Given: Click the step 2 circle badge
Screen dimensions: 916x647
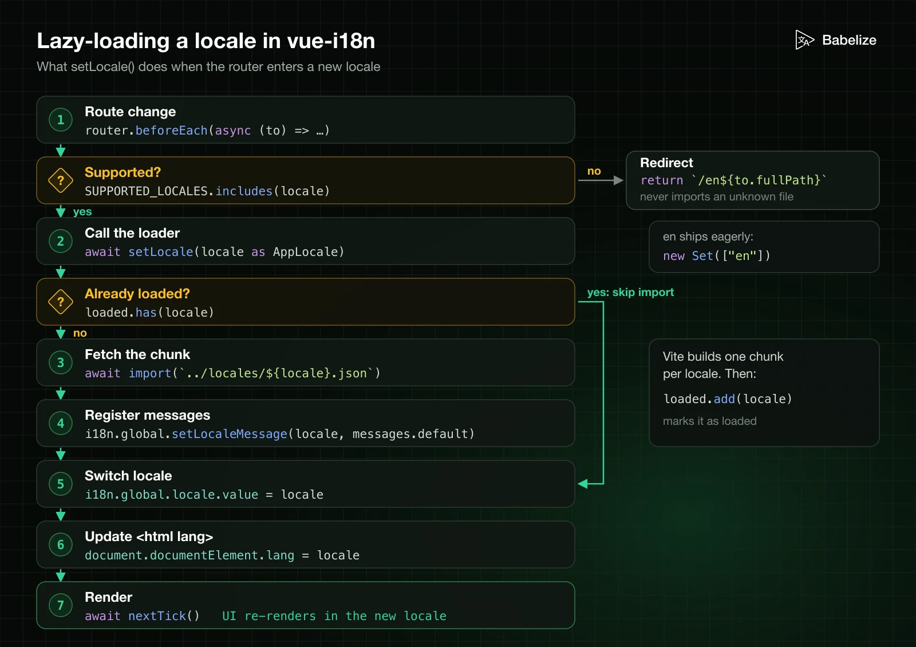Looking at the screenshot, I should [x=61, y=241].
